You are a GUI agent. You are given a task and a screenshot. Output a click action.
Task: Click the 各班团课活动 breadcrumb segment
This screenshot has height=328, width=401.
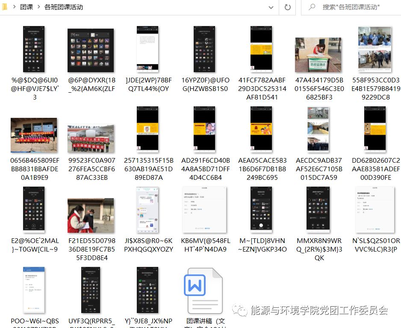(x=64, y=7)
